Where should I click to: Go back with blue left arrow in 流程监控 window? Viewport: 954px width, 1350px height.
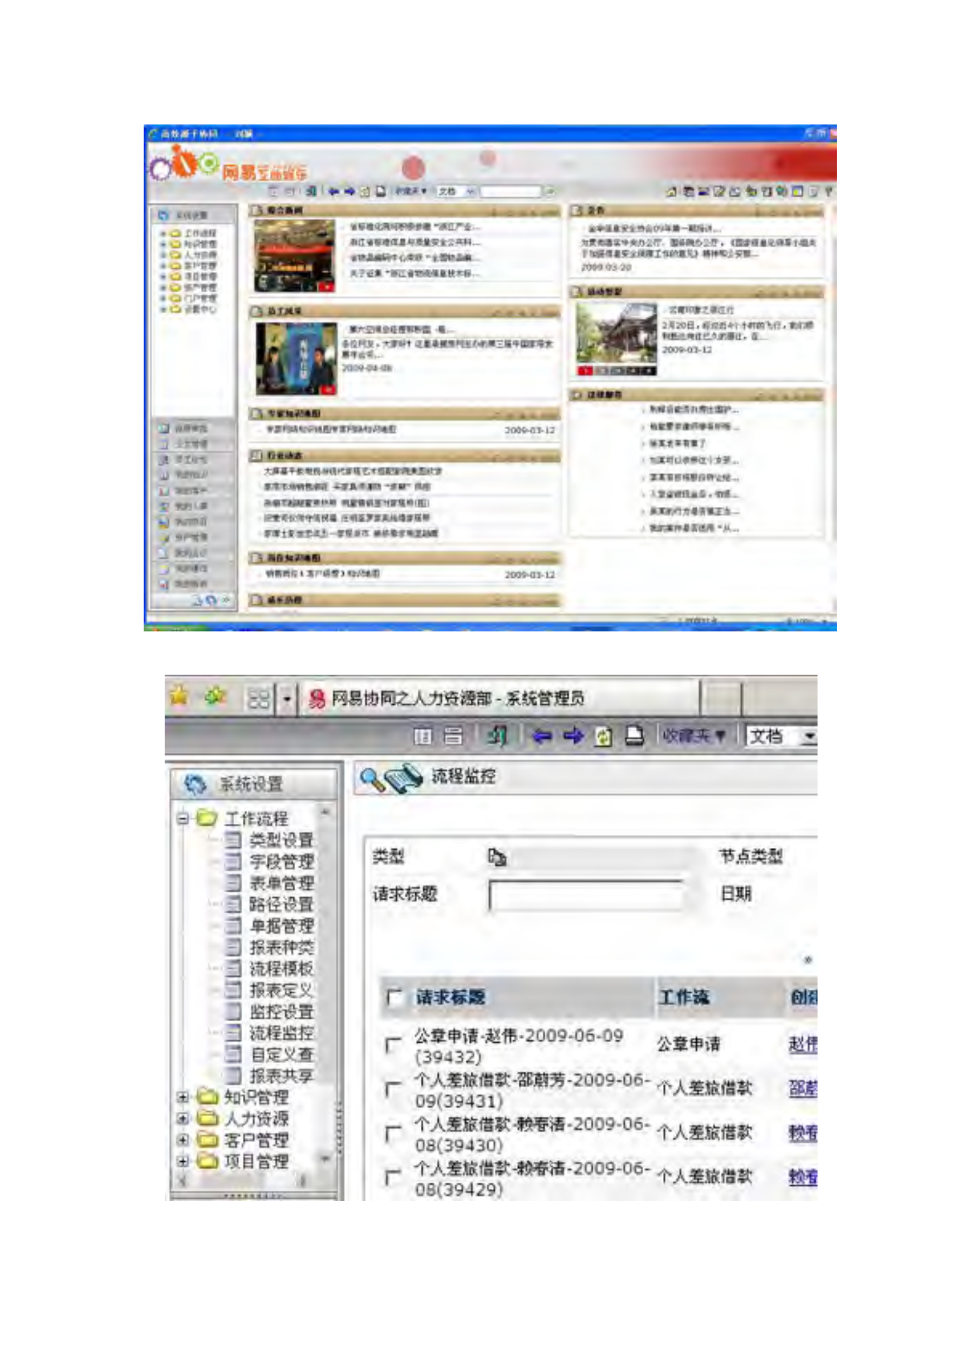click(x=542, y=736)
